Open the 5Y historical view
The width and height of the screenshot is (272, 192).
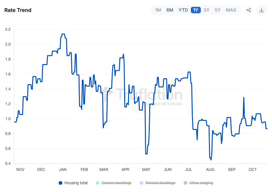(217, 10)
